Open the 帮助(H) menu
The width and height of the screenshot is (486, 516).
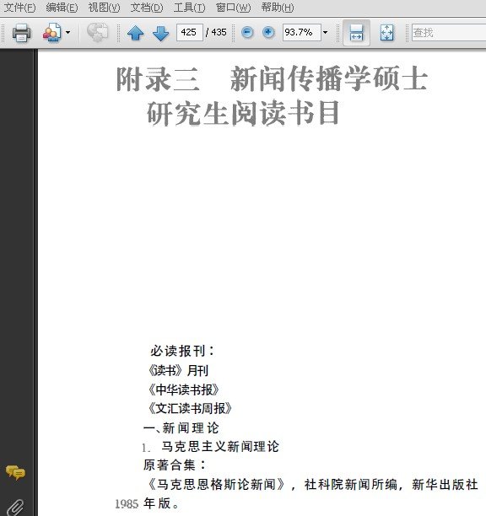coord(278,8)
